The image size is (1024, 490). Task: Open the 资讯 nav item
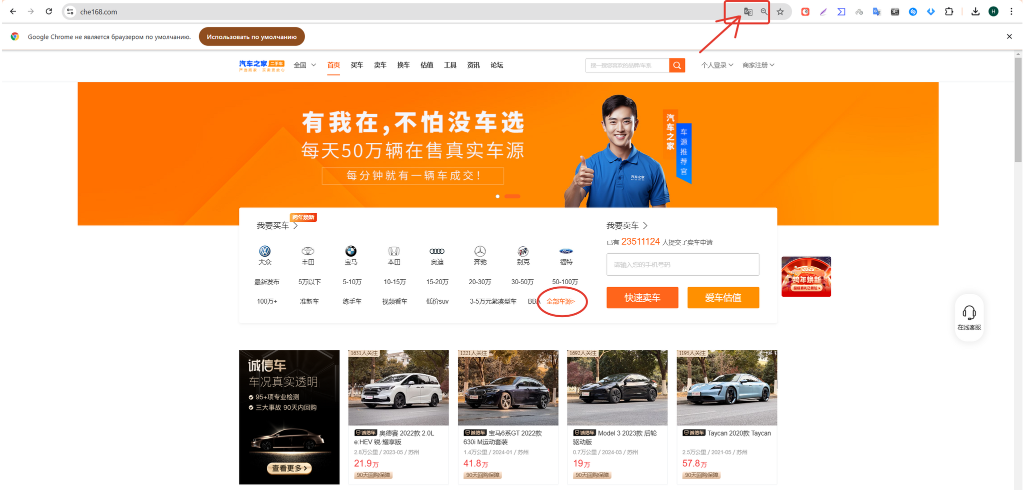point(473,65)
